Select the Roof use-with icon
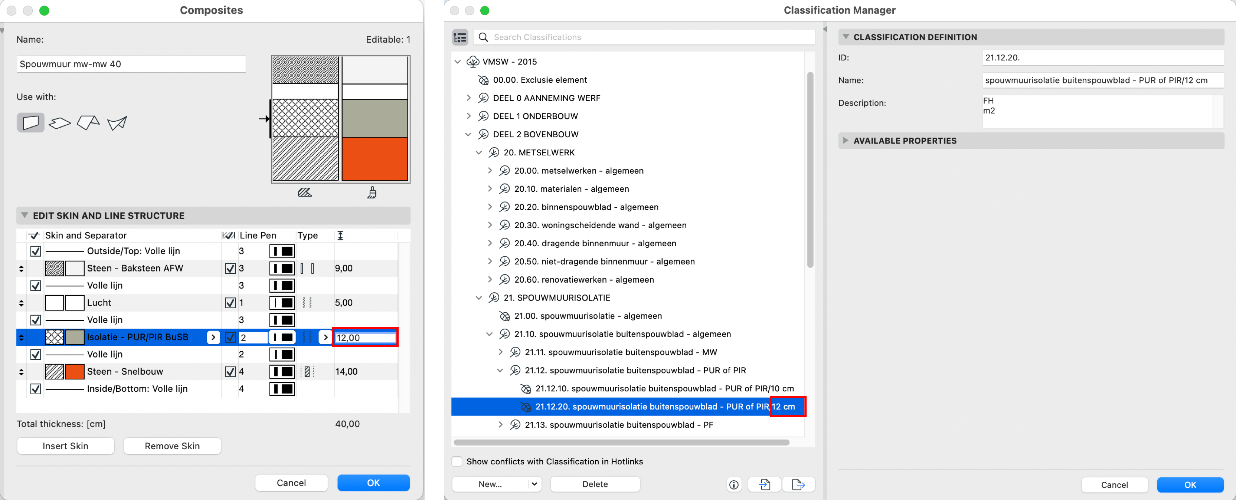 click(88, 123)
